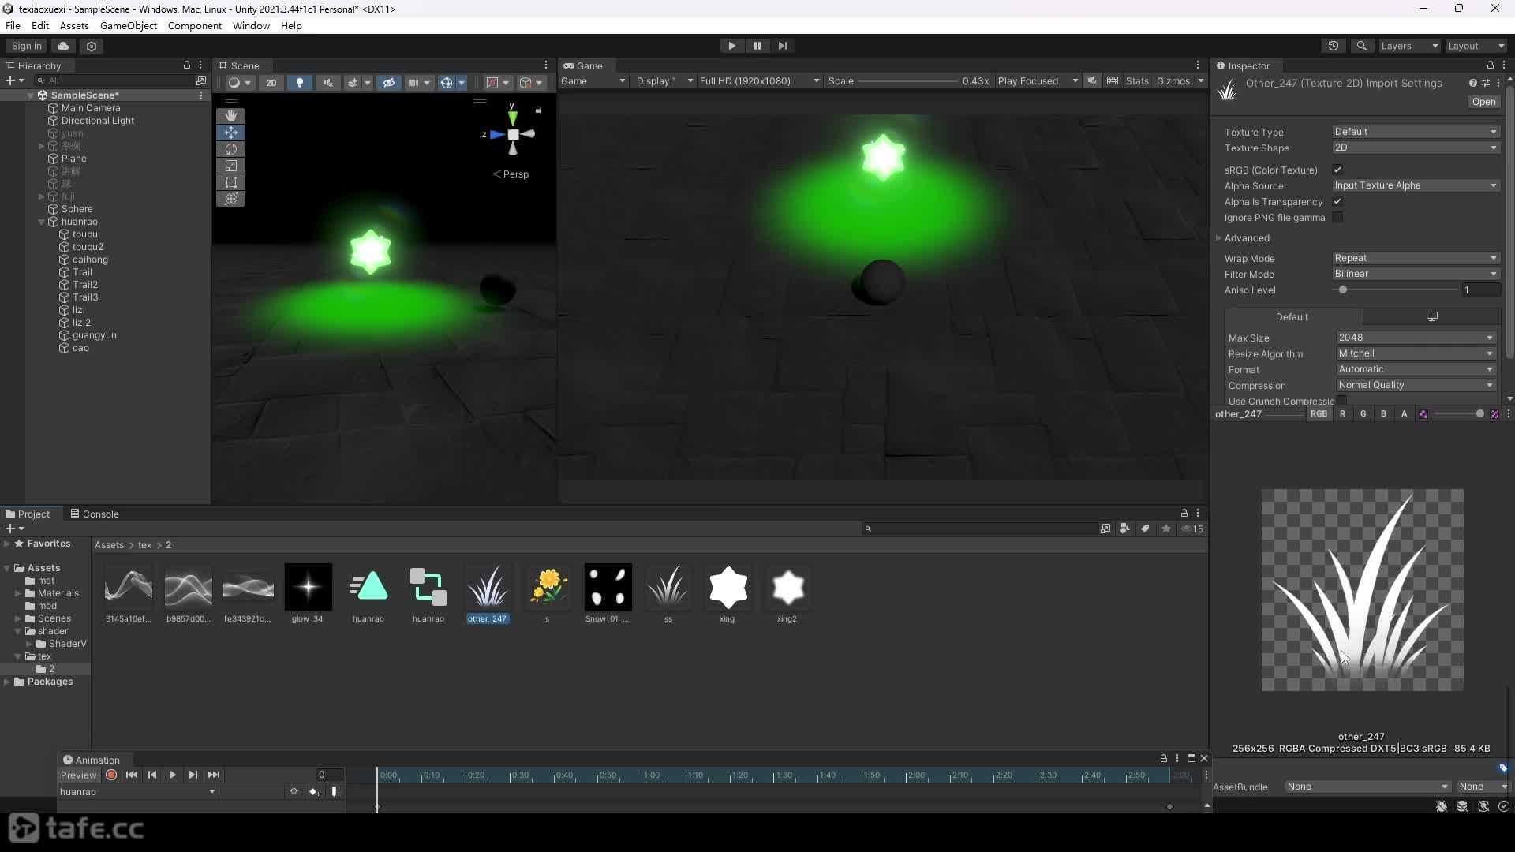This screenshot has height=852, width=1515.
Task: Click the Pause button in main toolbar
Action: click(x=757, y=46)
